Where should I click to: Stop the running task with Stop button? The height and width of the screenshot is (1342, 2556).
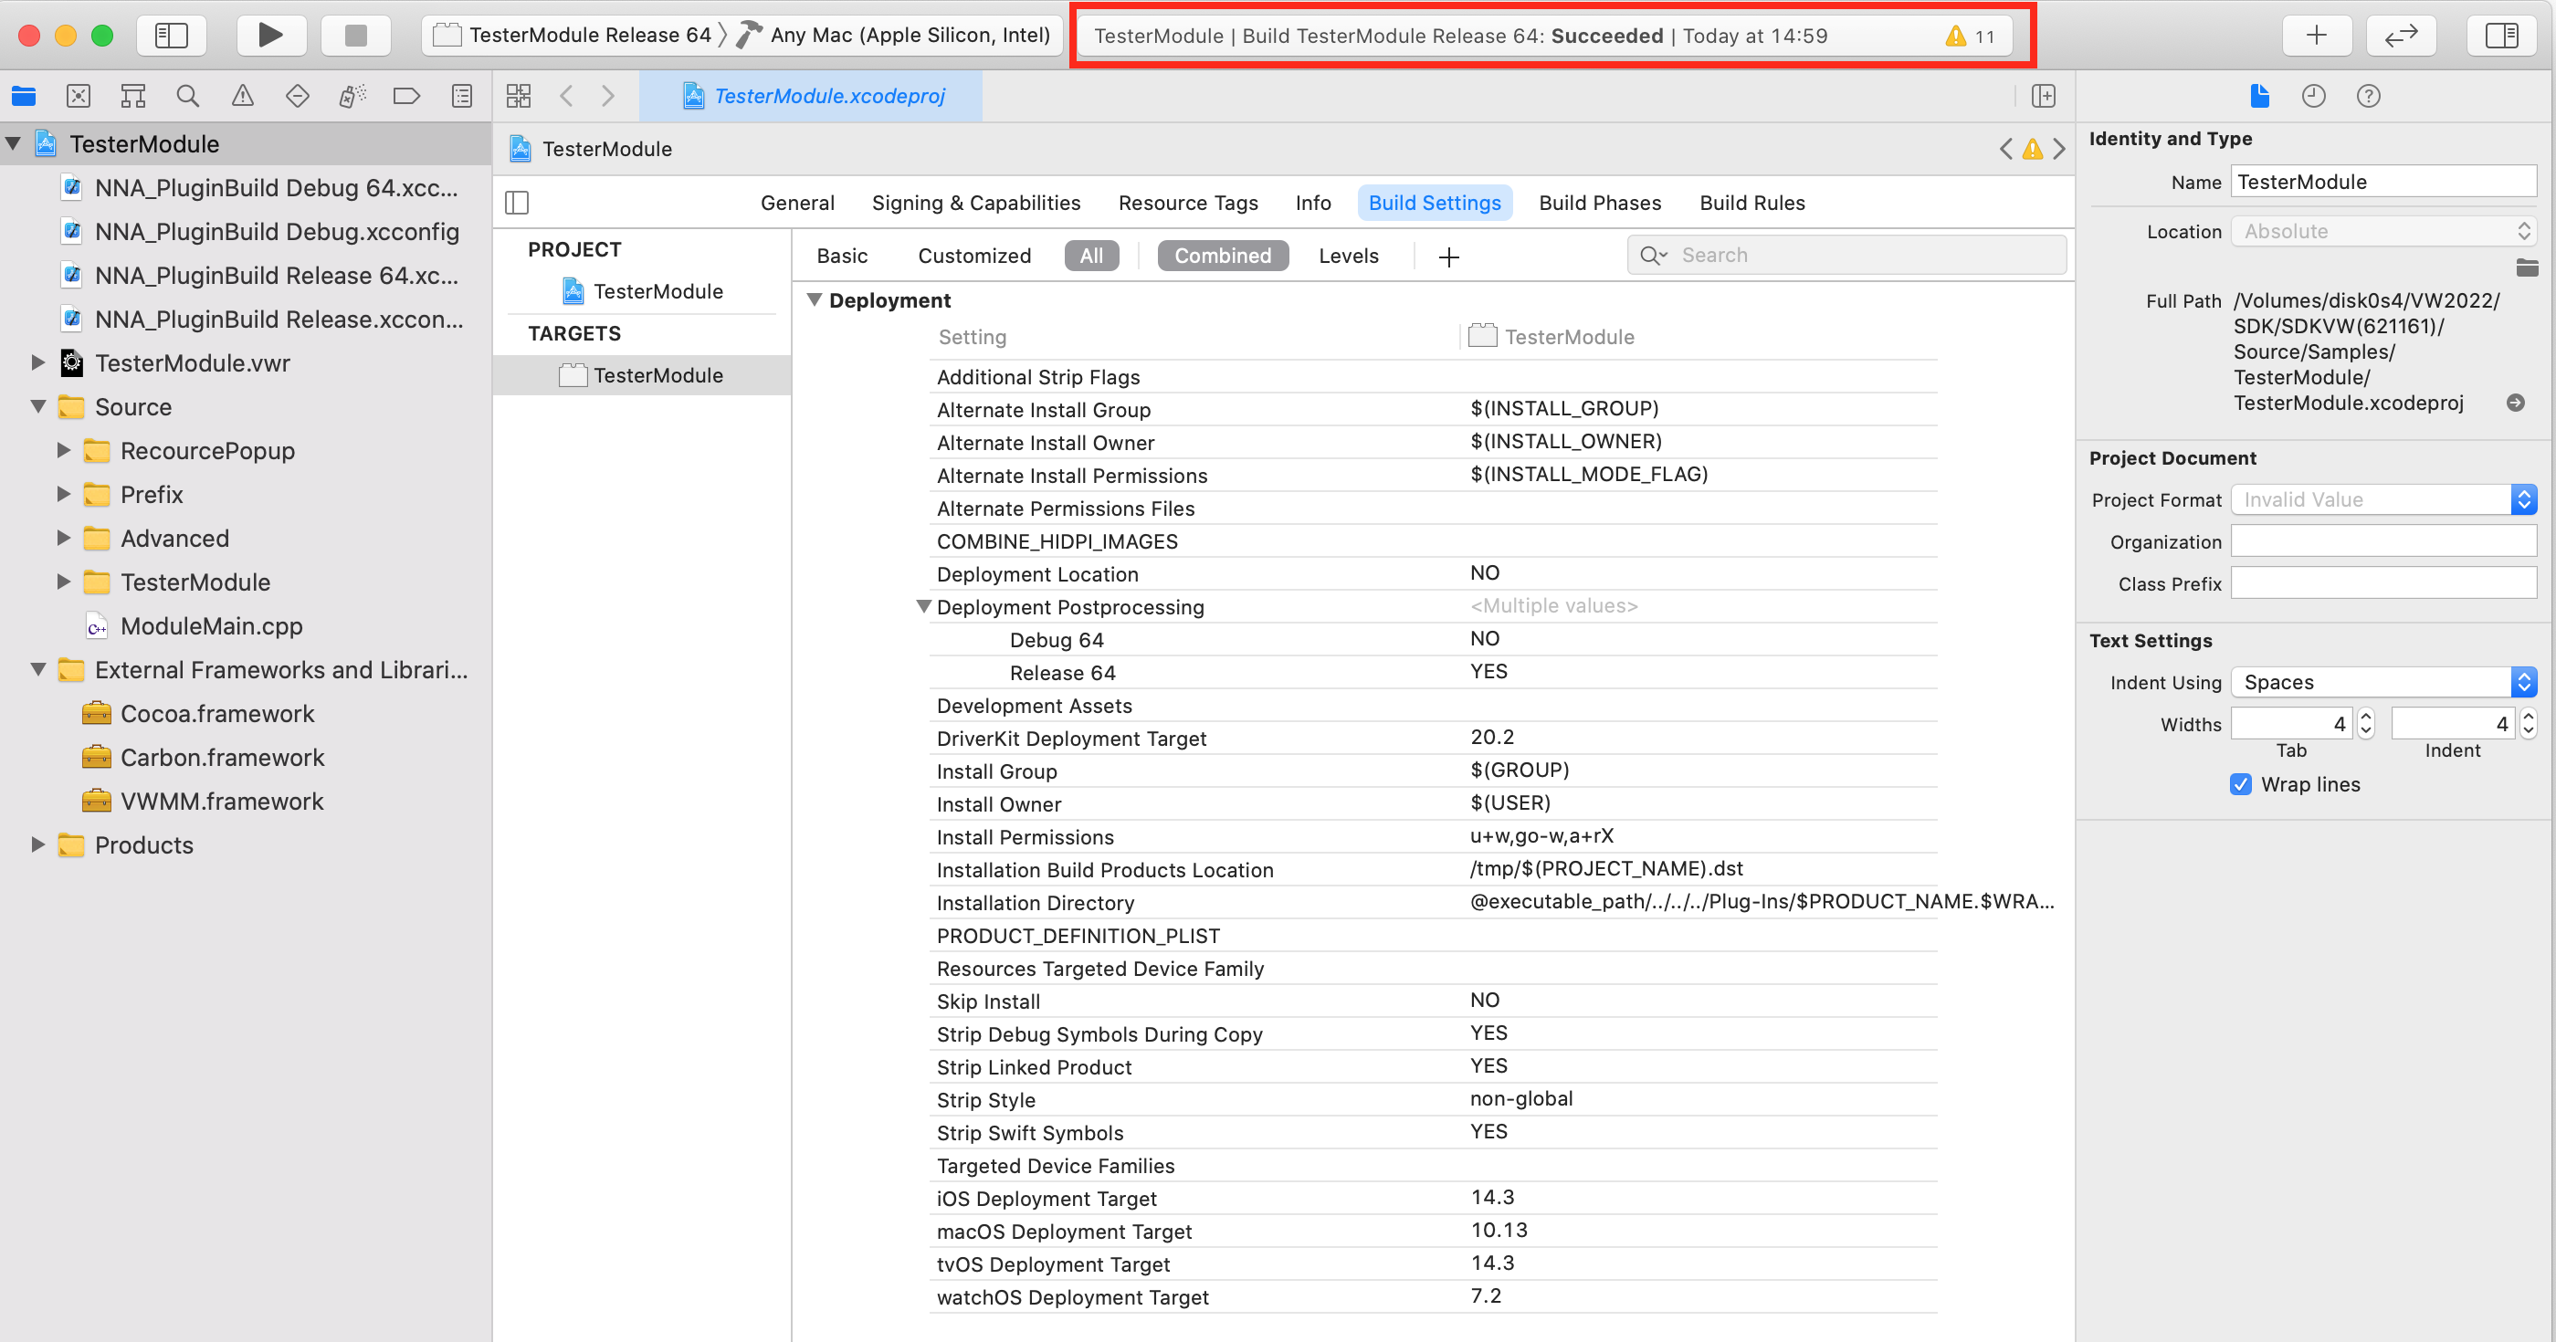click(356, 36)
